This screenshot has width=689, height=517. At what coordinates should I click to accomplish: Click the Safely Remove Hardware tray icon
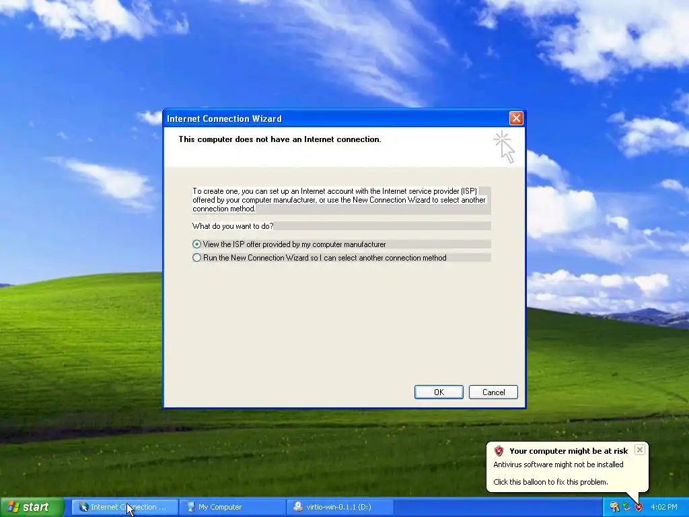(626, 508)
